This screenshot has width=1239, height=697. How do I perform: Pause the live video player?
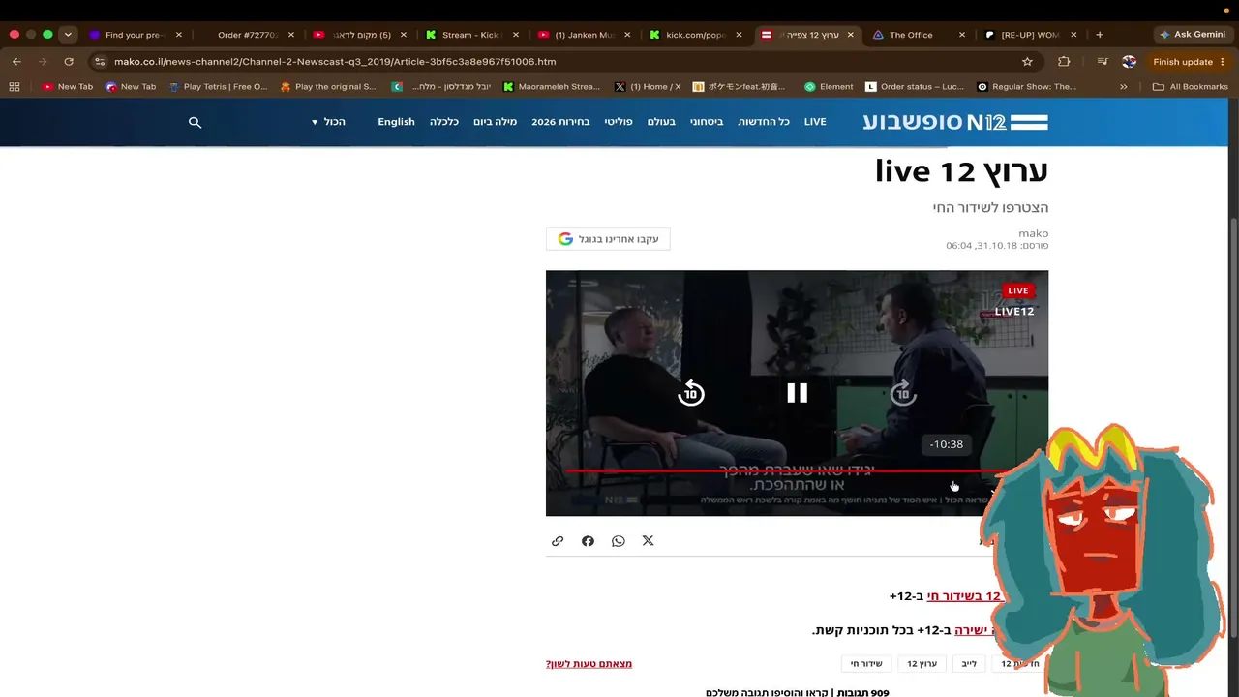coord(797,393)
